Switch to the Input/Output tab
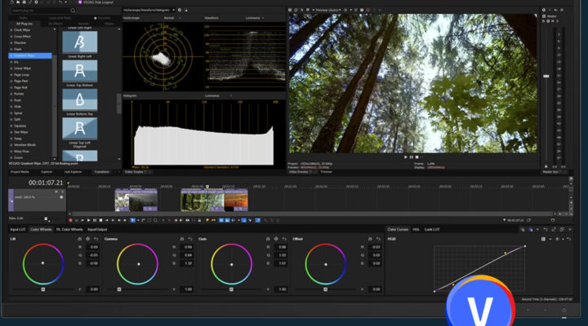 (x=97, y=230)
